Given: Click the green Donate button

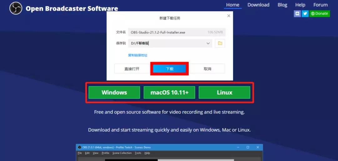Looking at the screenshot, I should [320, 13].
